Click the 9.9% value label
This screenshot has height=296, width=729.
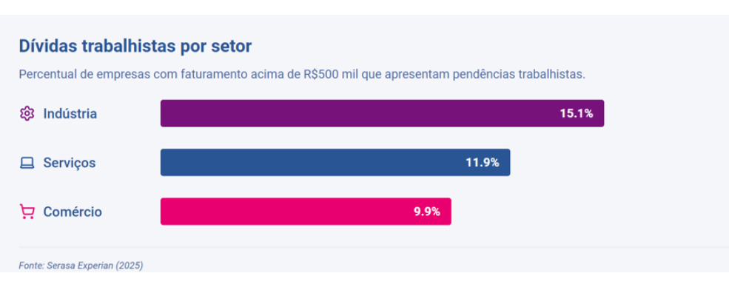(427, 212)
